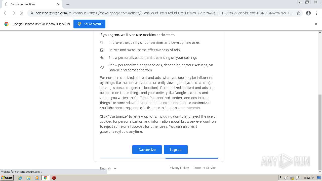322x181 pixels.
Task: Open the Windows Start menu
Action: point(7,178)
